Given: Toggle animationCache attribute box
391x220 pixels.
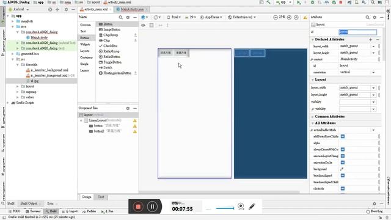Looking at the screenshot, I should click(343, 163).
